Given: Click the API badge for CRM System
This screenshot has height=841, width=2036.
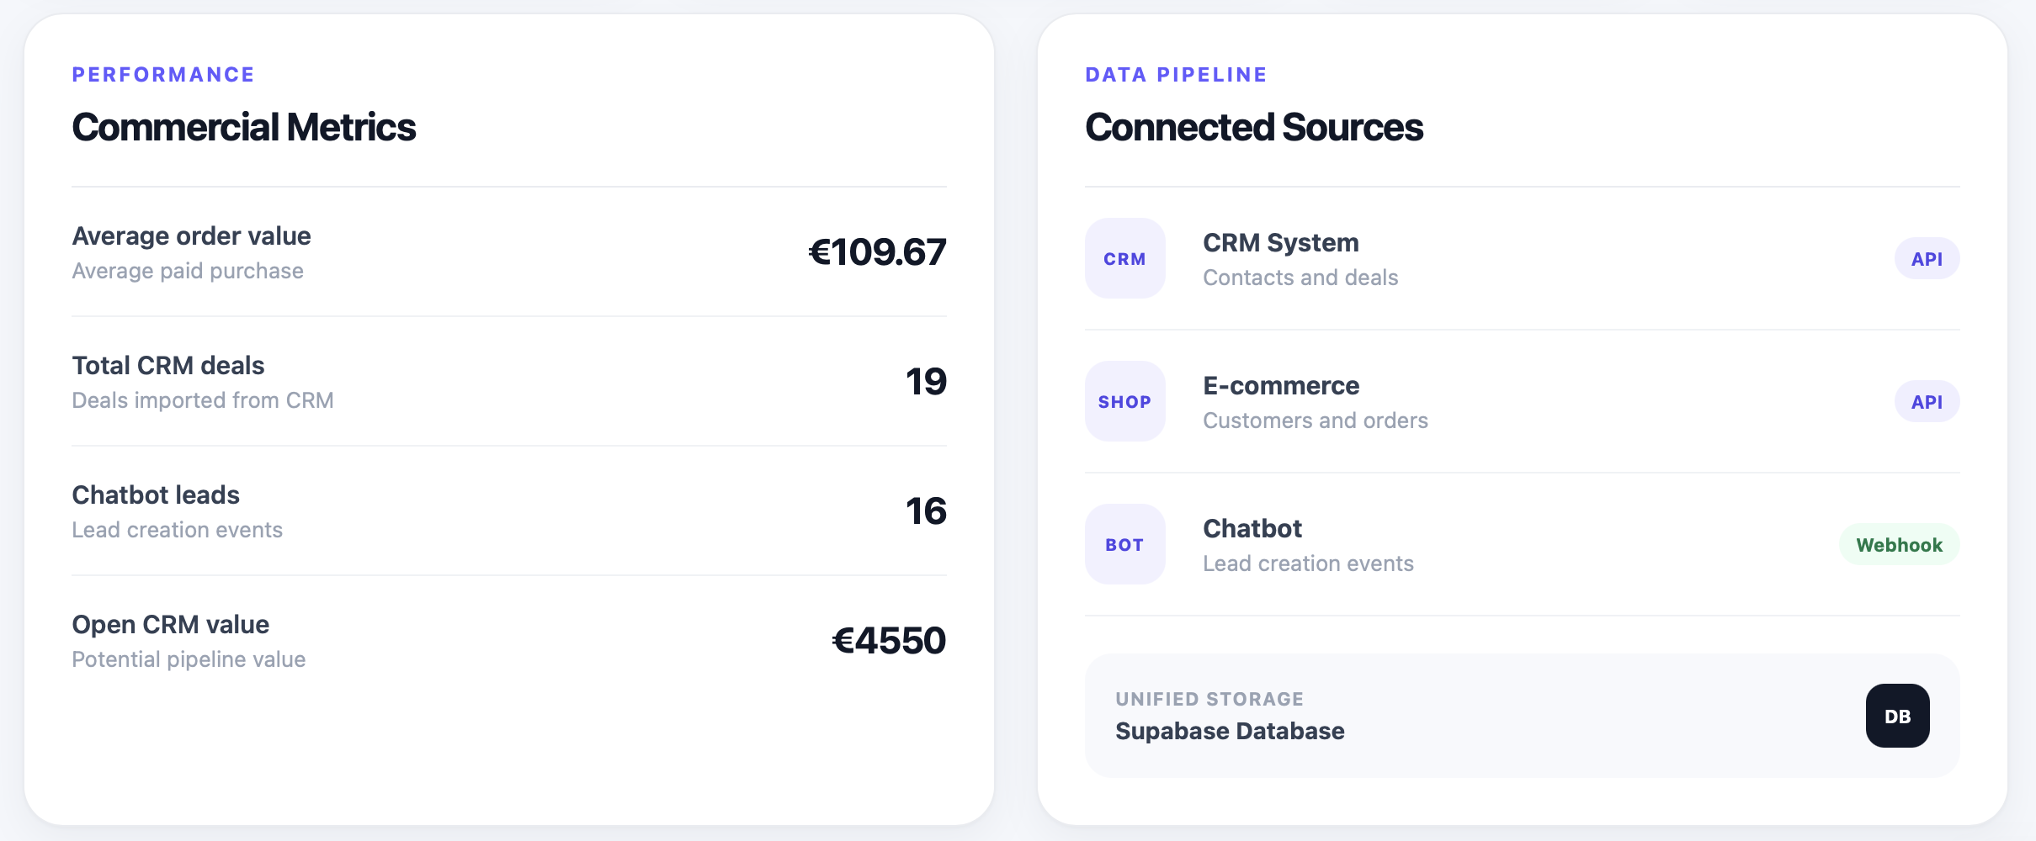Looking at the screenshot, I should pos(1927,258).
